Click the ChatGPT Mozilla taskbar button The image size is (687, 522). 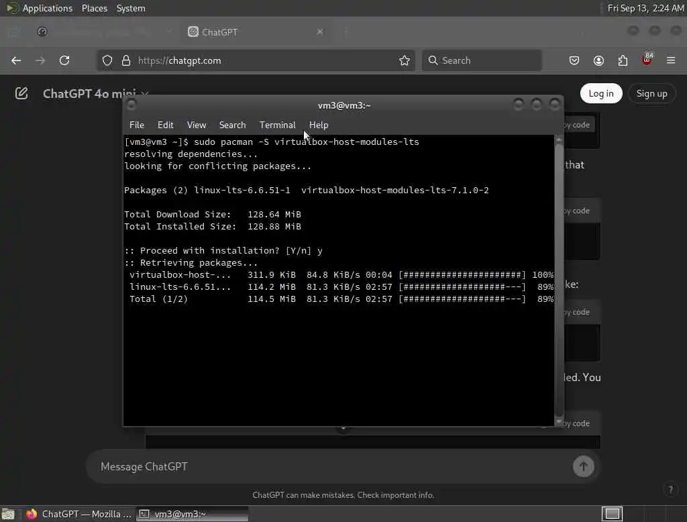click(x=78, y=514)
